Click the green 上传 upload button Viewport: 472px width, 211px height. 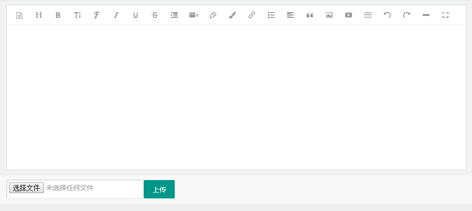159,189
